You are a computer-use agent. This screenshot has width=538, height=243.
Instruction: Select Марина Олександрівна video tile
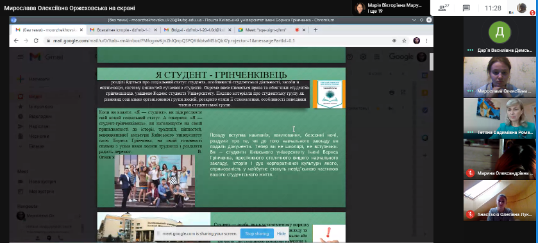(500, 159)
